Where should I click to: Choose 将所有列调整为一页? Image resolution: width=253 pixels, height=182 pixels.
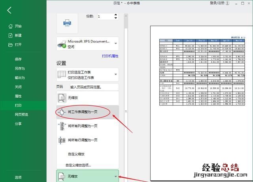tap(88, 126)
